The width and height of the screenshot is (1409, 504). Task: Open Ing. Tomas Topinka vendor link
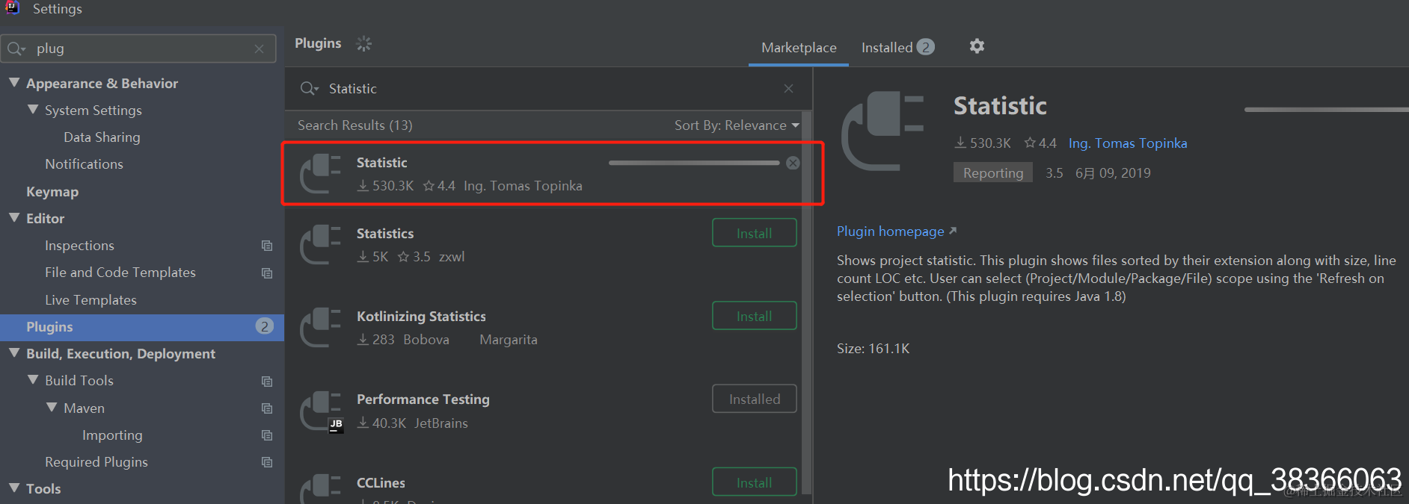1127,143
